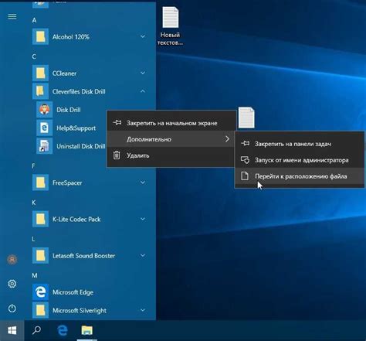Click the Power icon in Start sidebar
Image resolution: width=366 pixels, height=341 pixels.
(x=12, y=309)
